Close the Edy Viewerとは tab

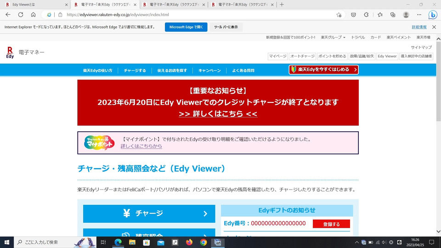(x=66, y=5)
